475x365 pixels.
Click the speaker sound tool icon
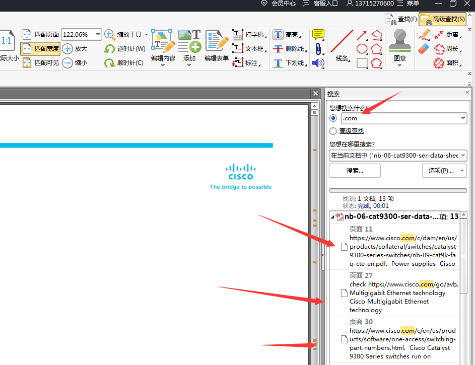318,63
